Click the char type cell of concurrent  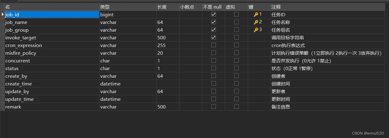128,61
